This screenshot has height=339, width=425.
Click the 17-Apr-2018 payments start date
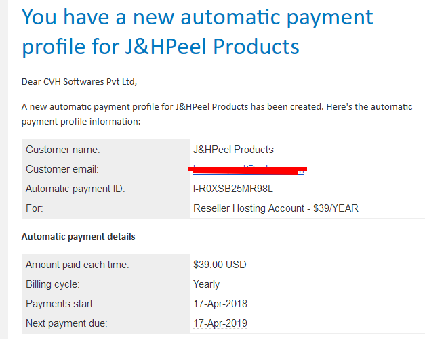(x=220, y=304)
